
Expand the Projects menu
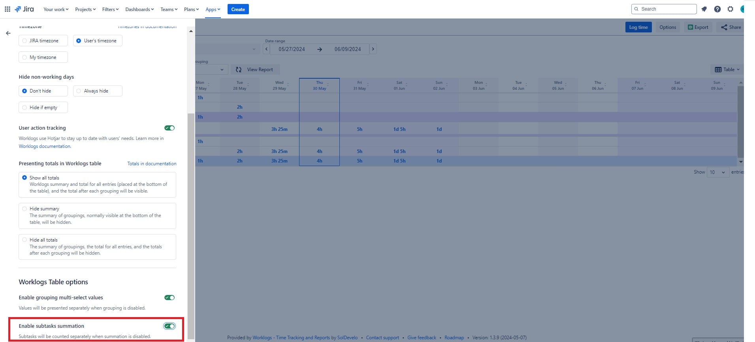pos(85,9)
